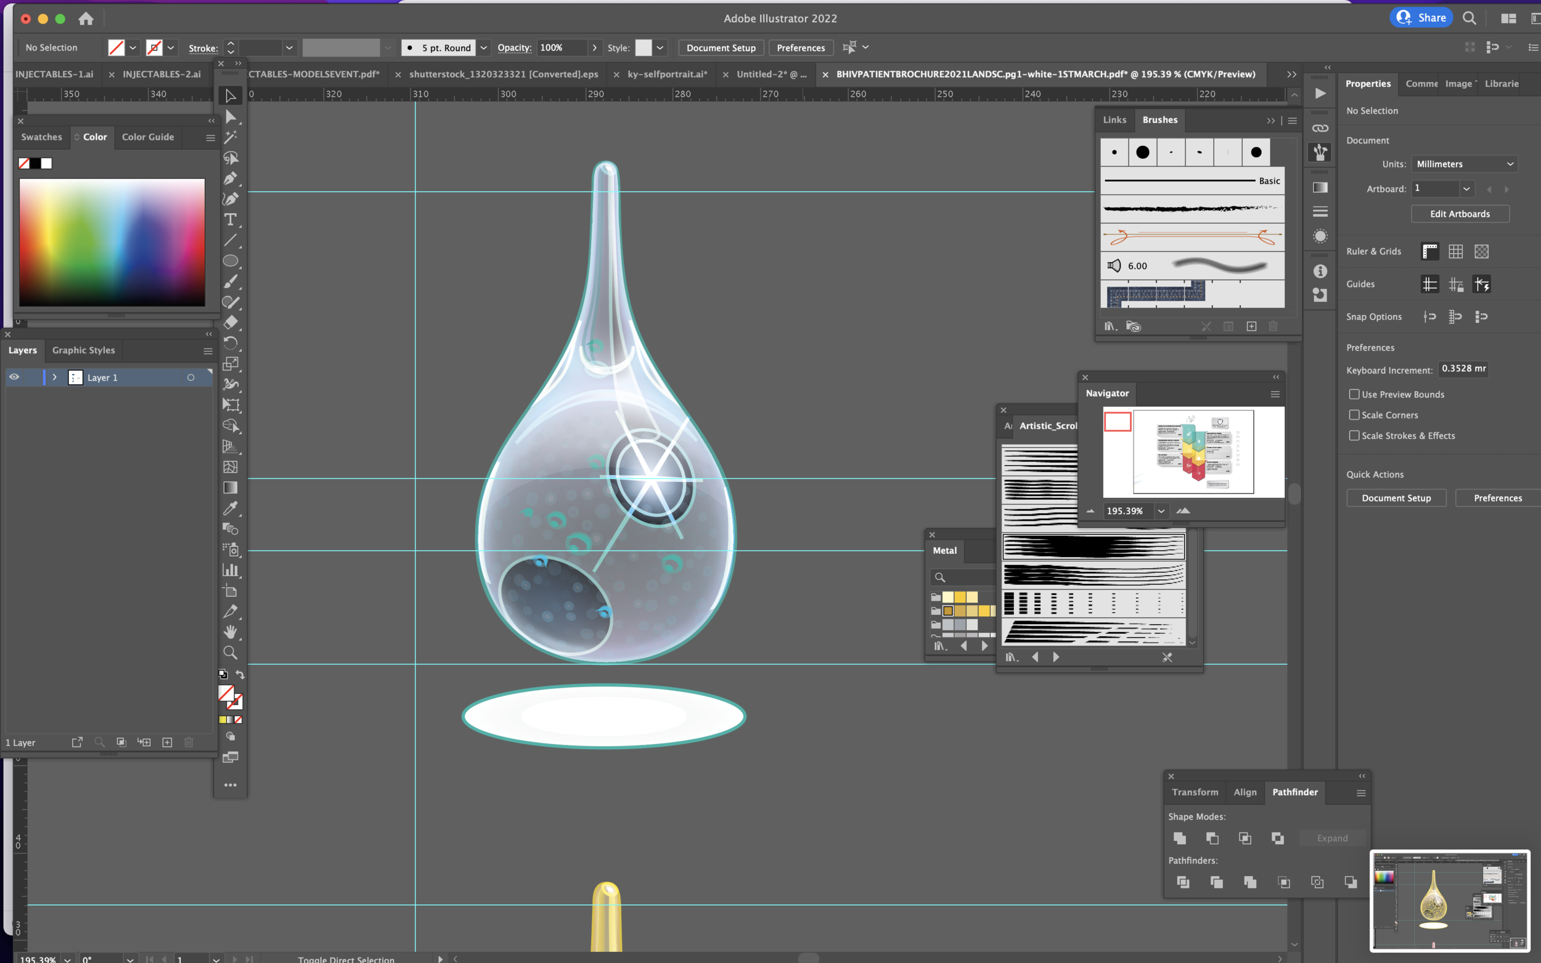Viewport: 1541px width, 963px height.
Task: Select the Hand tool
Action: click(231, 632)
